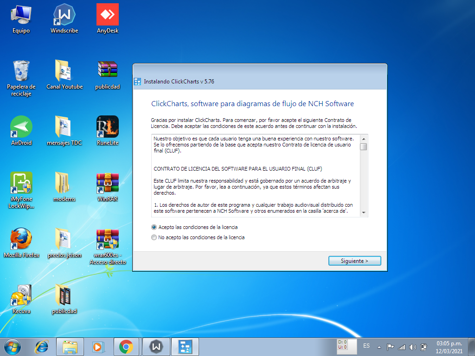Open the Action Center flag icon
The image size is (475, 356).
[x=391, y=347]
